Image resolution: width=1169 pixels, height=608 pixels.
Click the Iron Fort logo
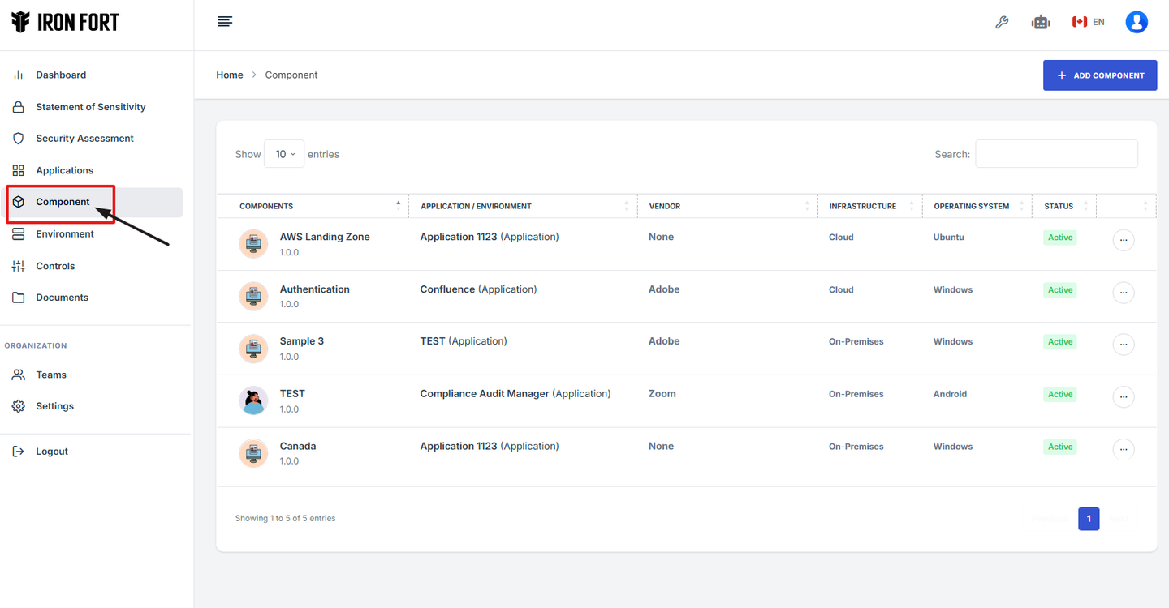click(66, 23)
